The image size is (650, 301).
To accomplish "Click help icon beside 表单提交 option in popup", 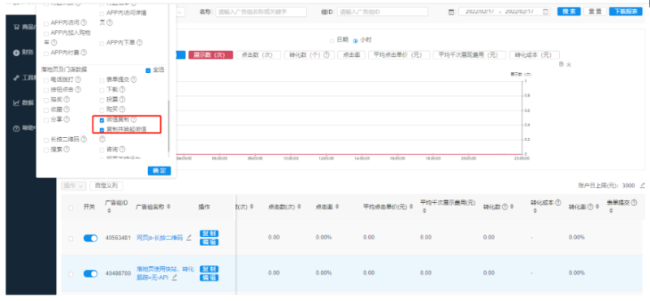I will click(134, 80).
